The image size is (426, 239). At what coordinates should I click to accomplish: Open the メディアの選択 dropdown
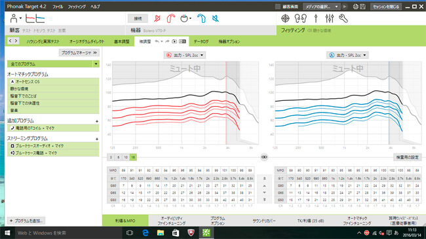322,7
